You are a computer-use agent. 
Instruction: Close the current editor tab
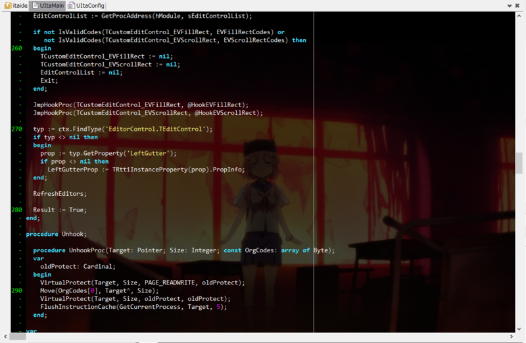point(517,5)
